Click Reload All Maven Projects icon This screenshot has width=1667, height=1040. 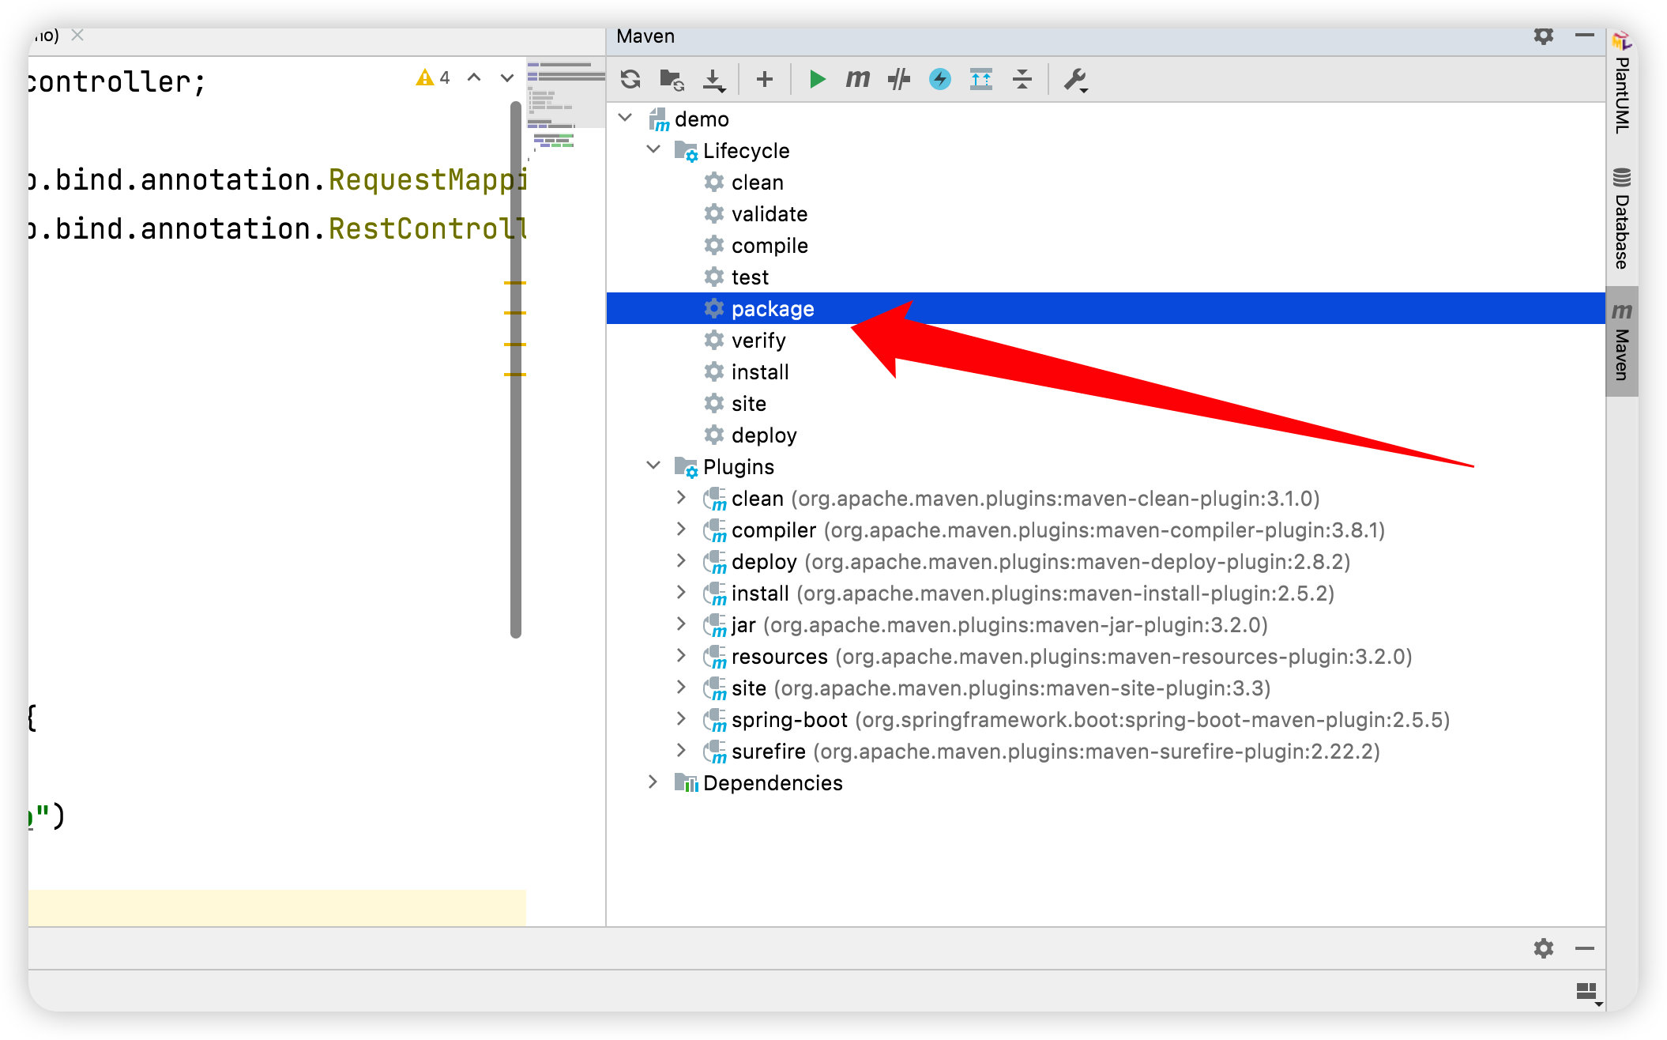click(630, 79)
